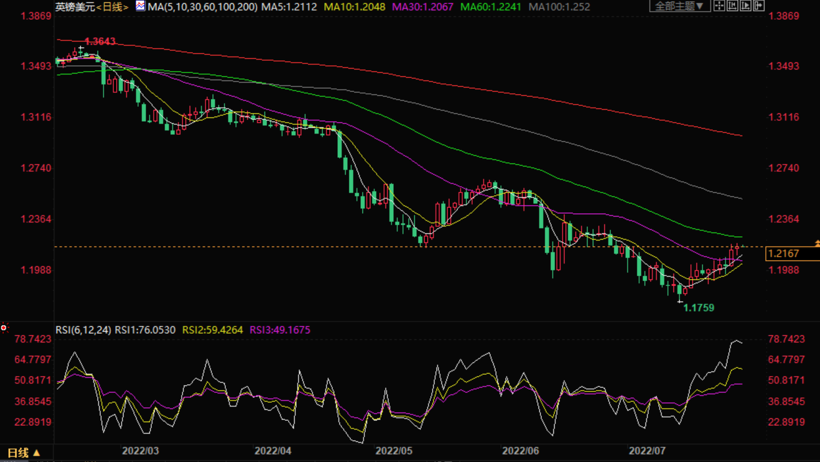820x462 pixels.
Task: Click the MA30:1.2067 magenta legend value
Action: pos(422,7)
